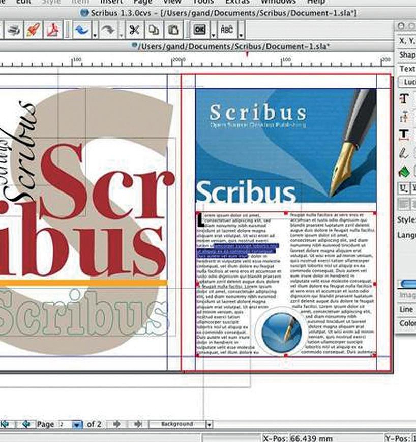Click the Copy icon in the toolbar

tap(154, 30)
